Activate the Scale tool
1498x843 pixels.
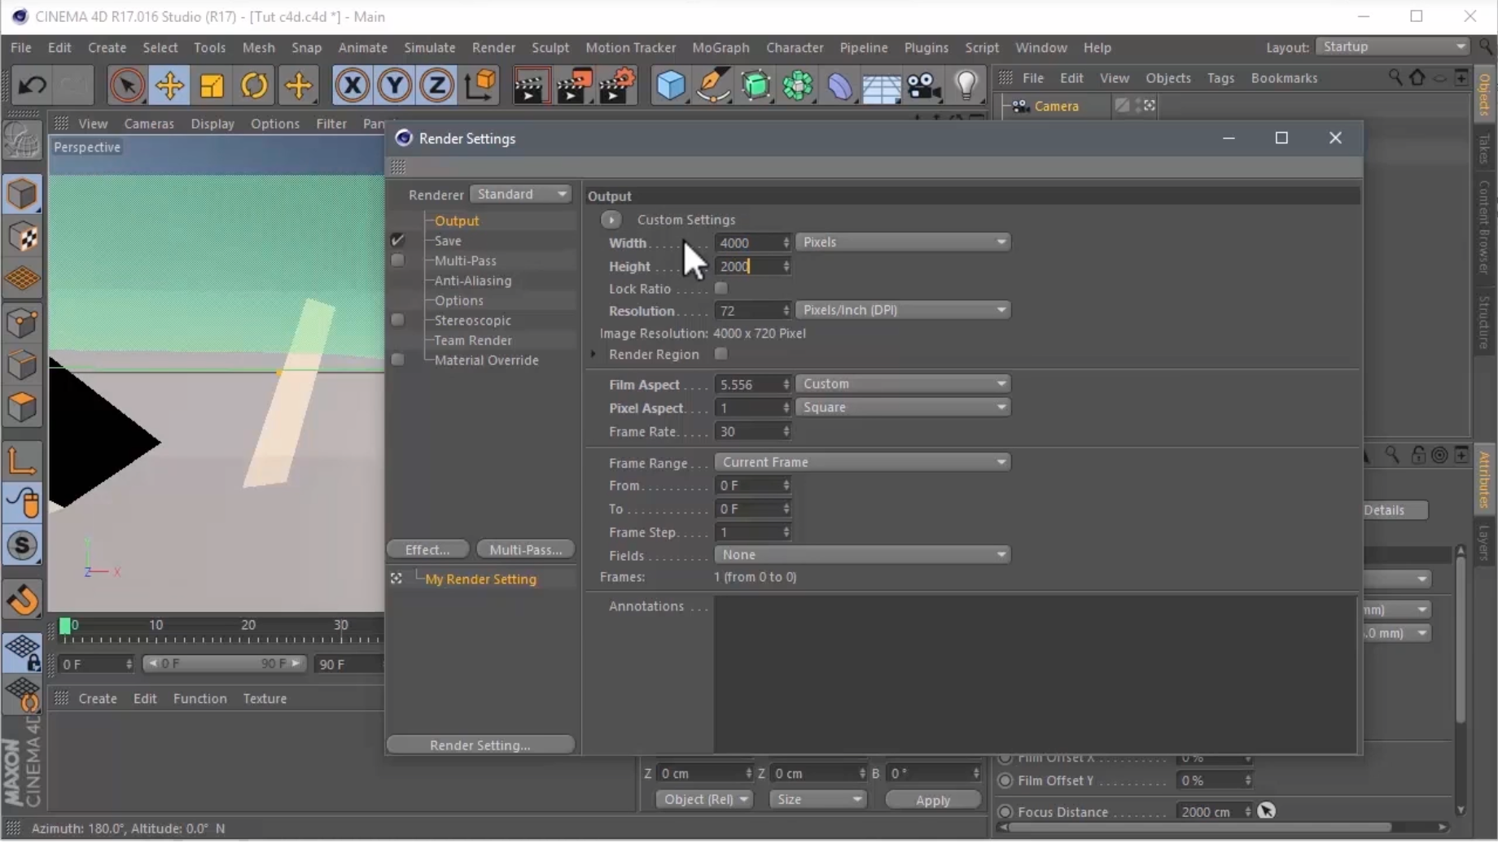click(x=212, y=85)
